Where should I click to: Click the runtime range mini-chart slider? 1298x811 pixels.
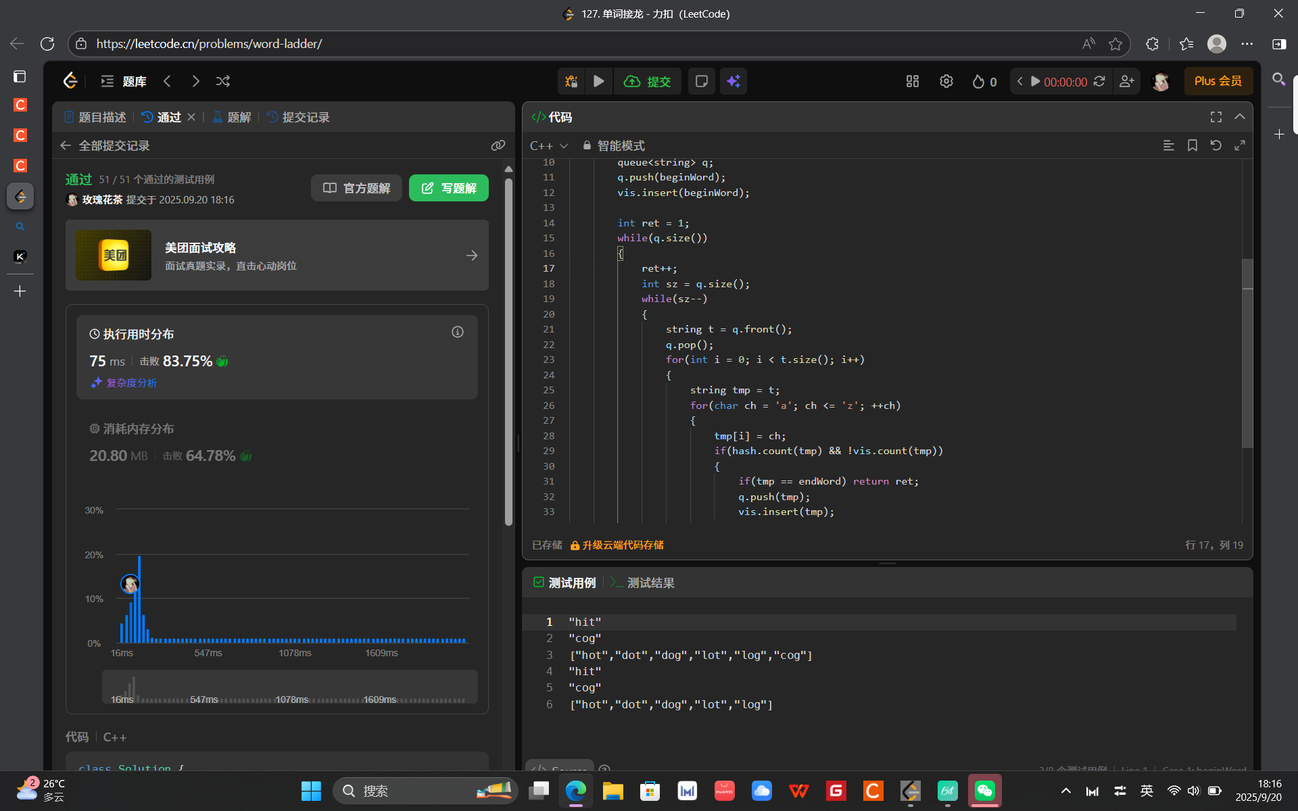(290, 687)
